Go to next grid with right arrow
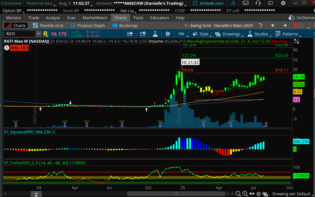Screen dimensions: 315x197 click(285, 25)
